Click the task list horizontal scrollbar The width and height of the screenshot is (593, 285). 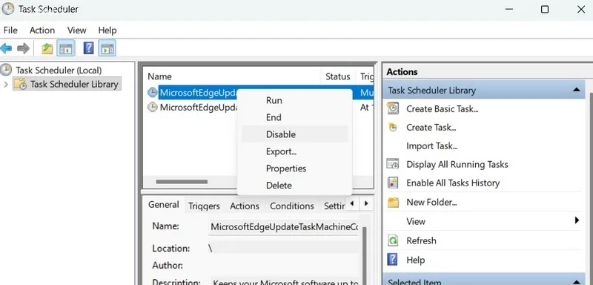click(182, 182)
